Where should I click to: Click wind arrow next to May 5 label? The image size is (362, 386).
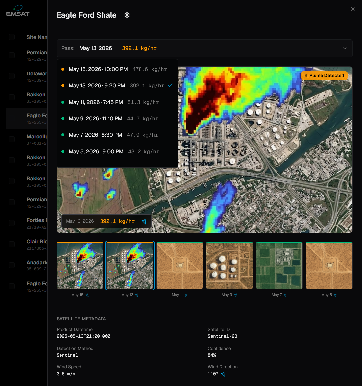[x=335, y=295]
